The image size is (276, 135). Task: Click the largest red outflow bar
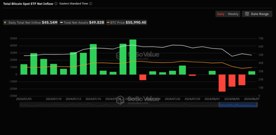[222, 83]
